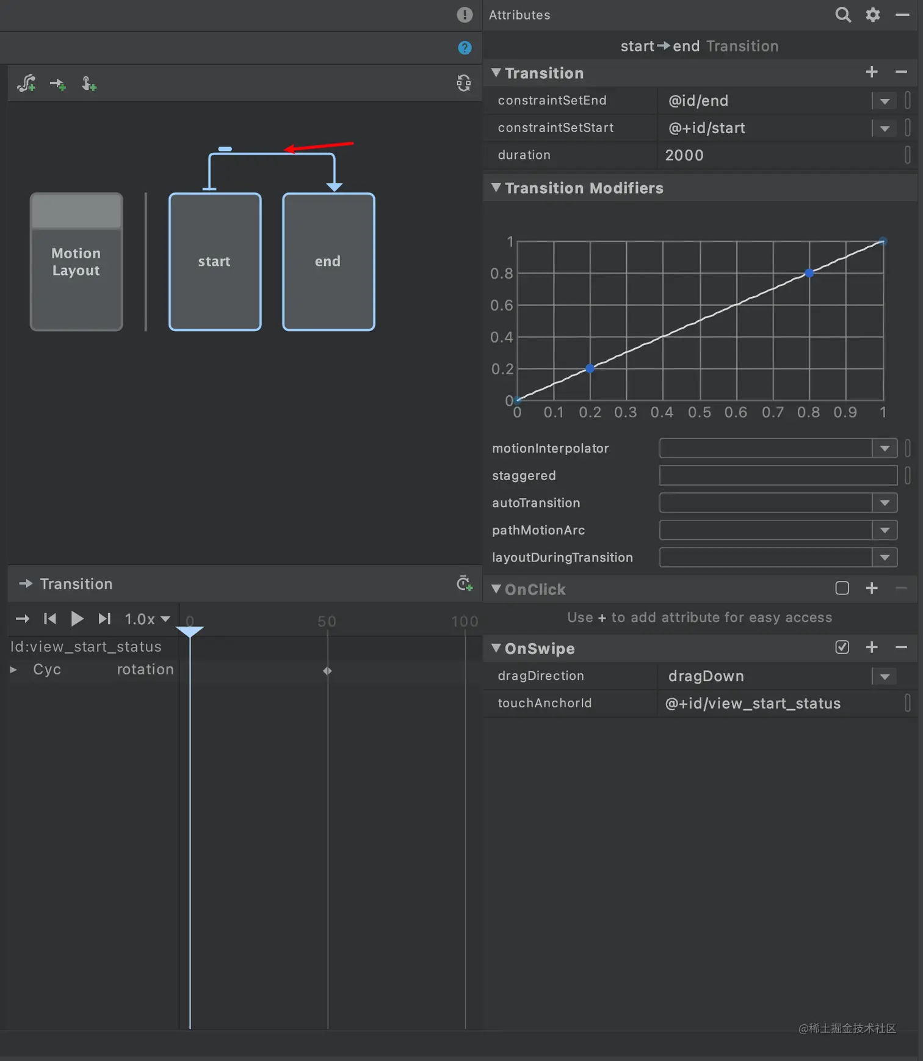Click the Transition timeline header label
Screen dimensions: 923x1061
[76, 584]
